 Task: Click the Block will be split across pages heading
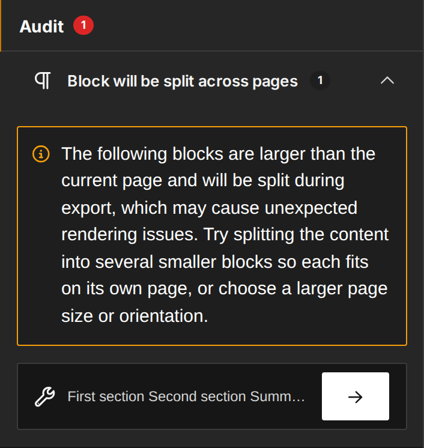point(183,81)
